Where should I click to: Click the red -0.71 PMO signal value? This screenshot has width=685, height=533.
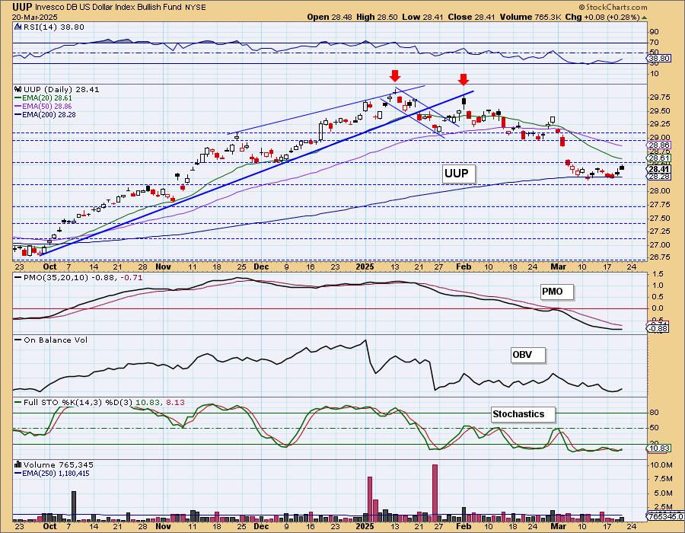coord(132,277)
